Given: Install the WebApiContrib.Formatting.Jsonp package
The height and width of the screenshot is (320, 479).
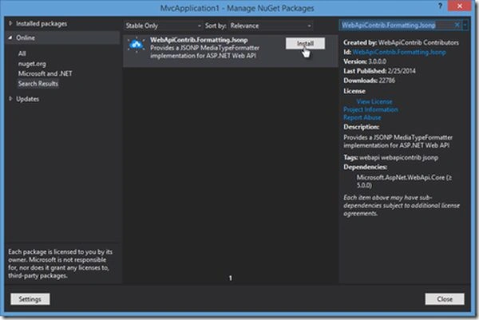Looking at the screenshot, I should pyautogui.click(x=305, y=43).
